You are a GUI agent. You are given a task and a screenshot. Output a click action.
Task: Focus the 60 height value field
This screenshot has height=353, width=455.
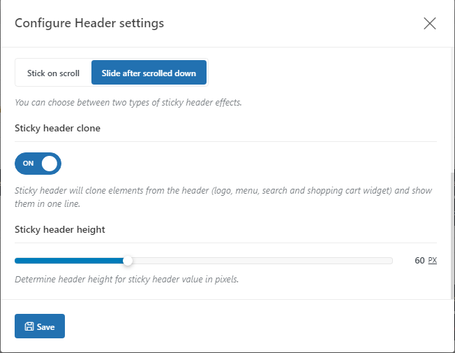[419, 260]
